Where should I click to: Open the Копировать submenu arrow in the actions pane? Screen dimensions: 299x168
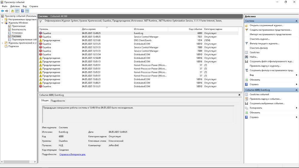pyautogui.click(x=297, y=108)
